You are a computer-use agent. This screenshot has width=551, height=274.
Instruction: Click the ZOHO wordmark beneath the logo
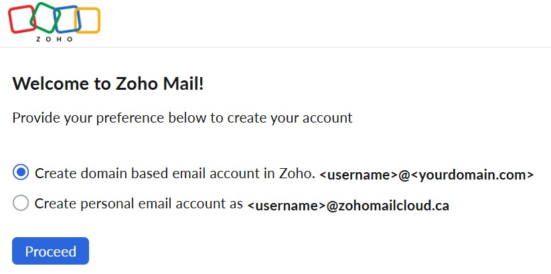pyautogui.click(x=54, y=40)
